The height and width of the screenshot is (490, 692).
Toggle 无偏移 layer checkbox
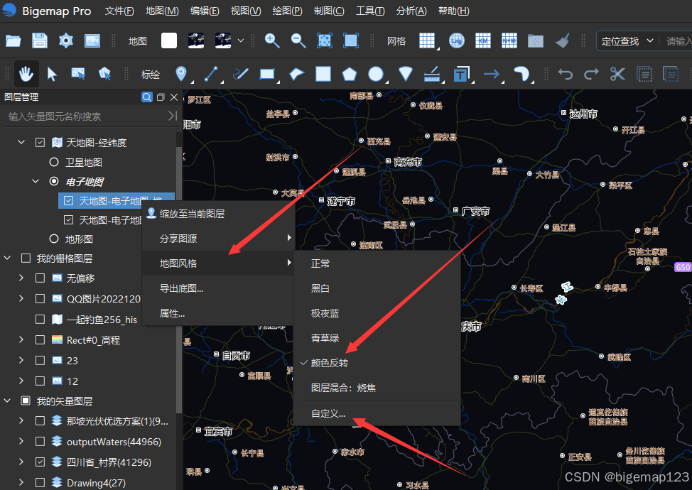coord(40,278)
